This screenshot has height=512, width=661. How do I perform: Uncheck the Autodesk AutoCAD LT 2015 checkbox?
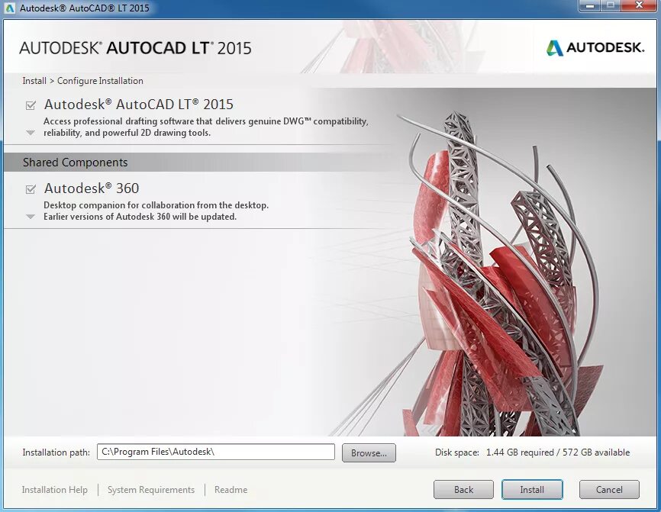pos(31,105)
